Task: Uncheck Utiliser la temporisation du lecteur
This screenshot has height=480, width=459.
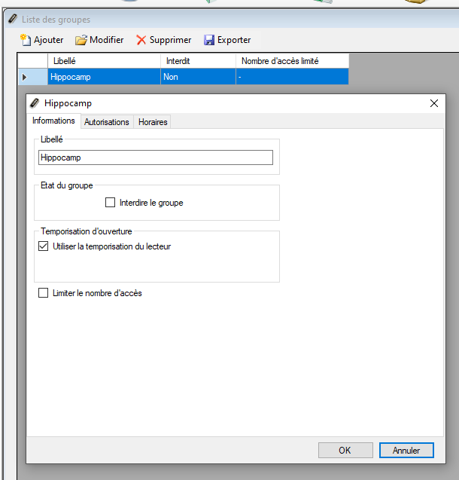Action: pos(43,246)
